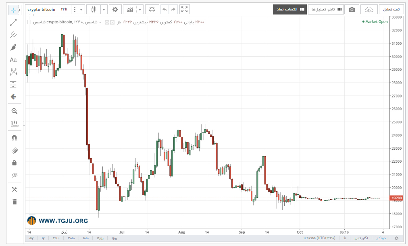Select the left arrow marker tool
The width and height of the screenshot is (408, 246).
13,97
